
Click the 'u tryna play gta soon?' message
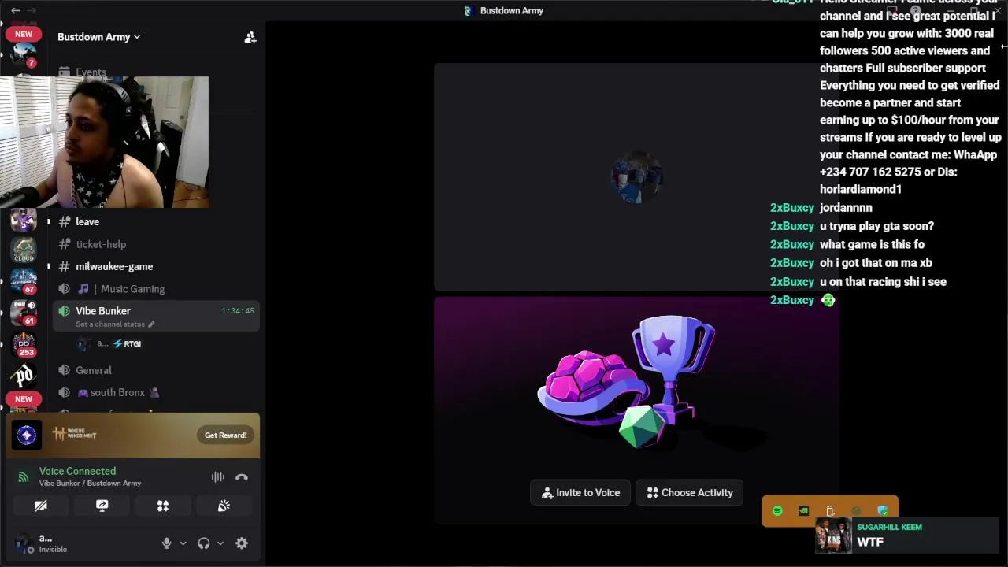[876, 226]
